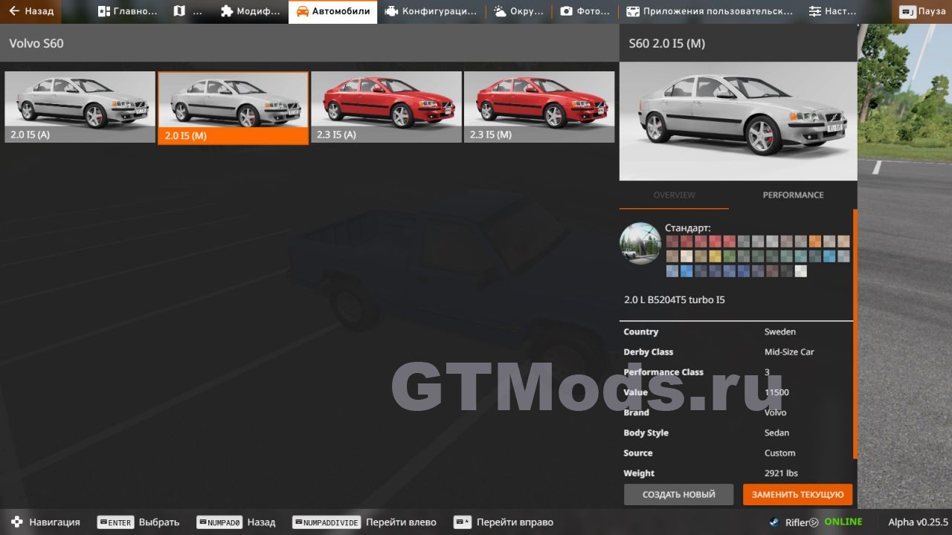Click the ЗАМЕНИТЬ ТЕКУЩУЮ button
The image size is (952, 535).
(x=797, y=494)
